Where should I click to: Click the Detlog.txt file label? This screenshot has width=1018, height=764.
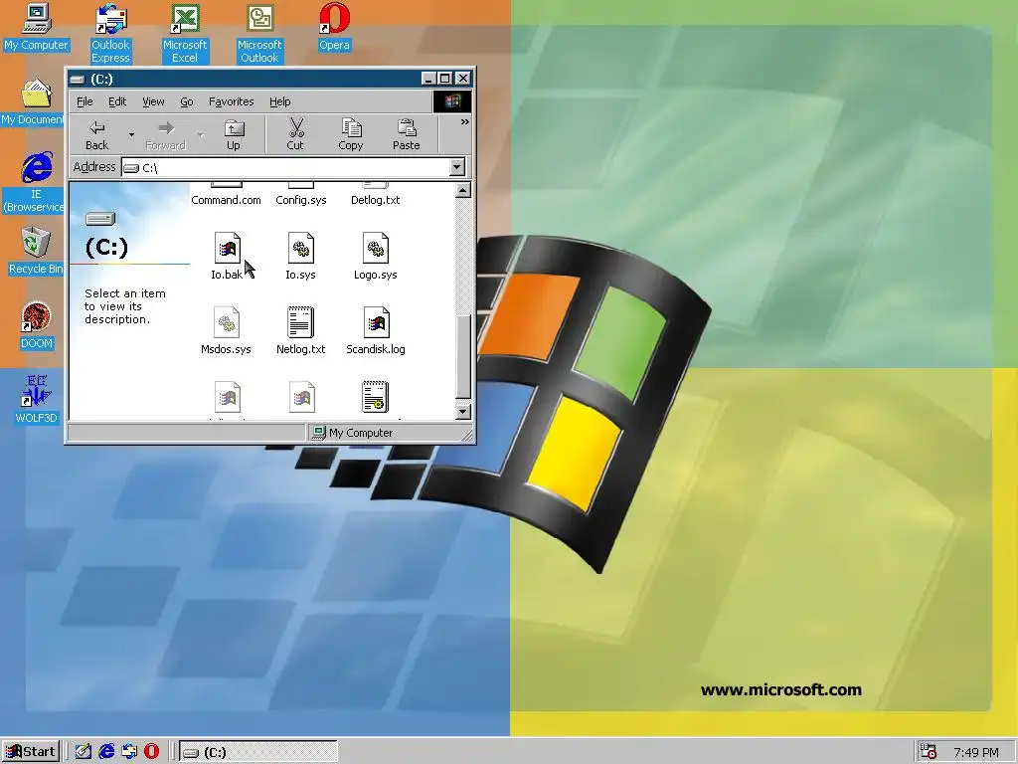375,200
